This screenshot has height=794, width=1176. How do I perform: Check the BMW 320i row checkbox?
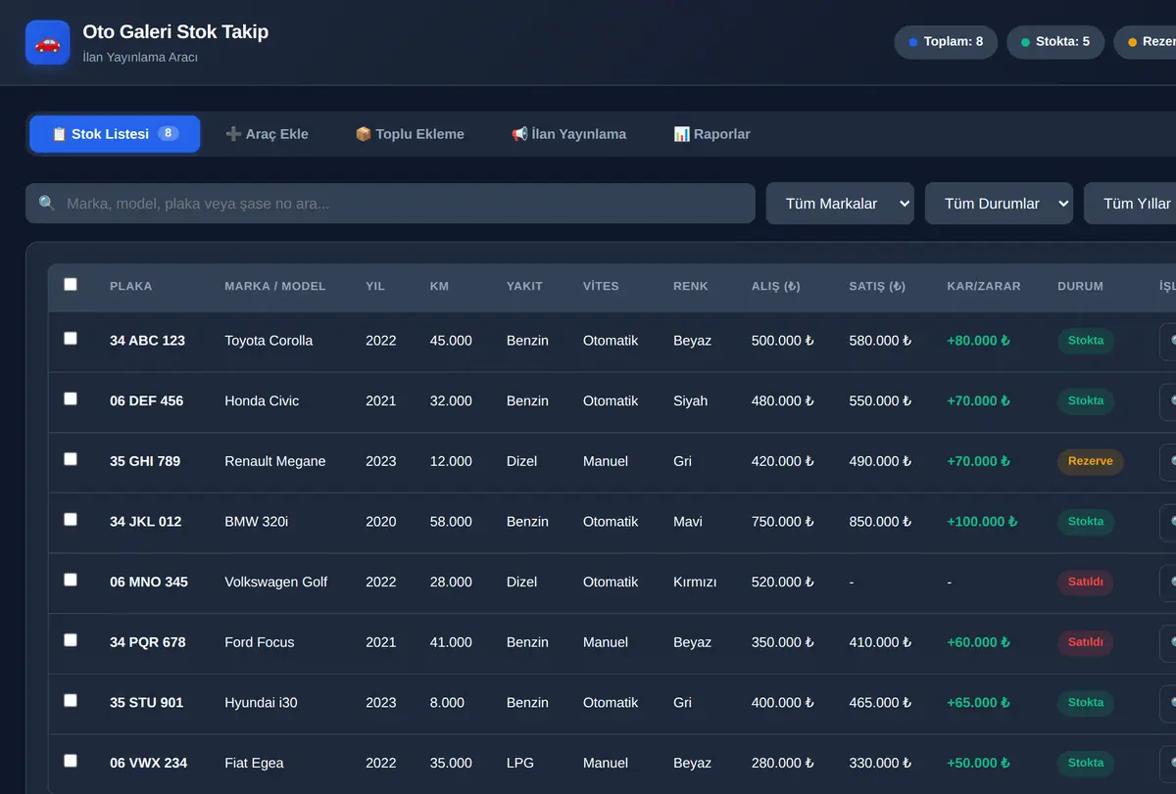tap(71, 520)
